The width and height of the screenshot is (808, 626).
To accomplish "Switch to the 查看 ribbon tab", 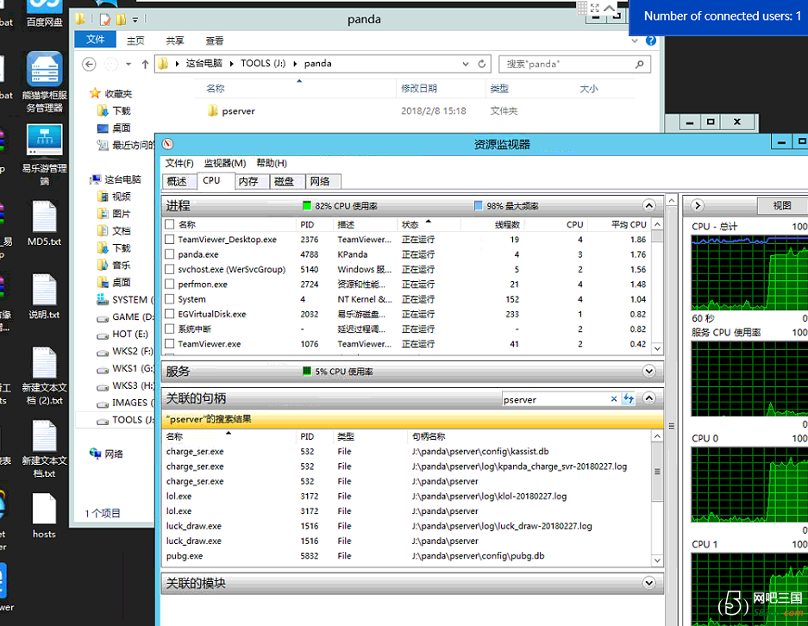I will coord(215,41).
